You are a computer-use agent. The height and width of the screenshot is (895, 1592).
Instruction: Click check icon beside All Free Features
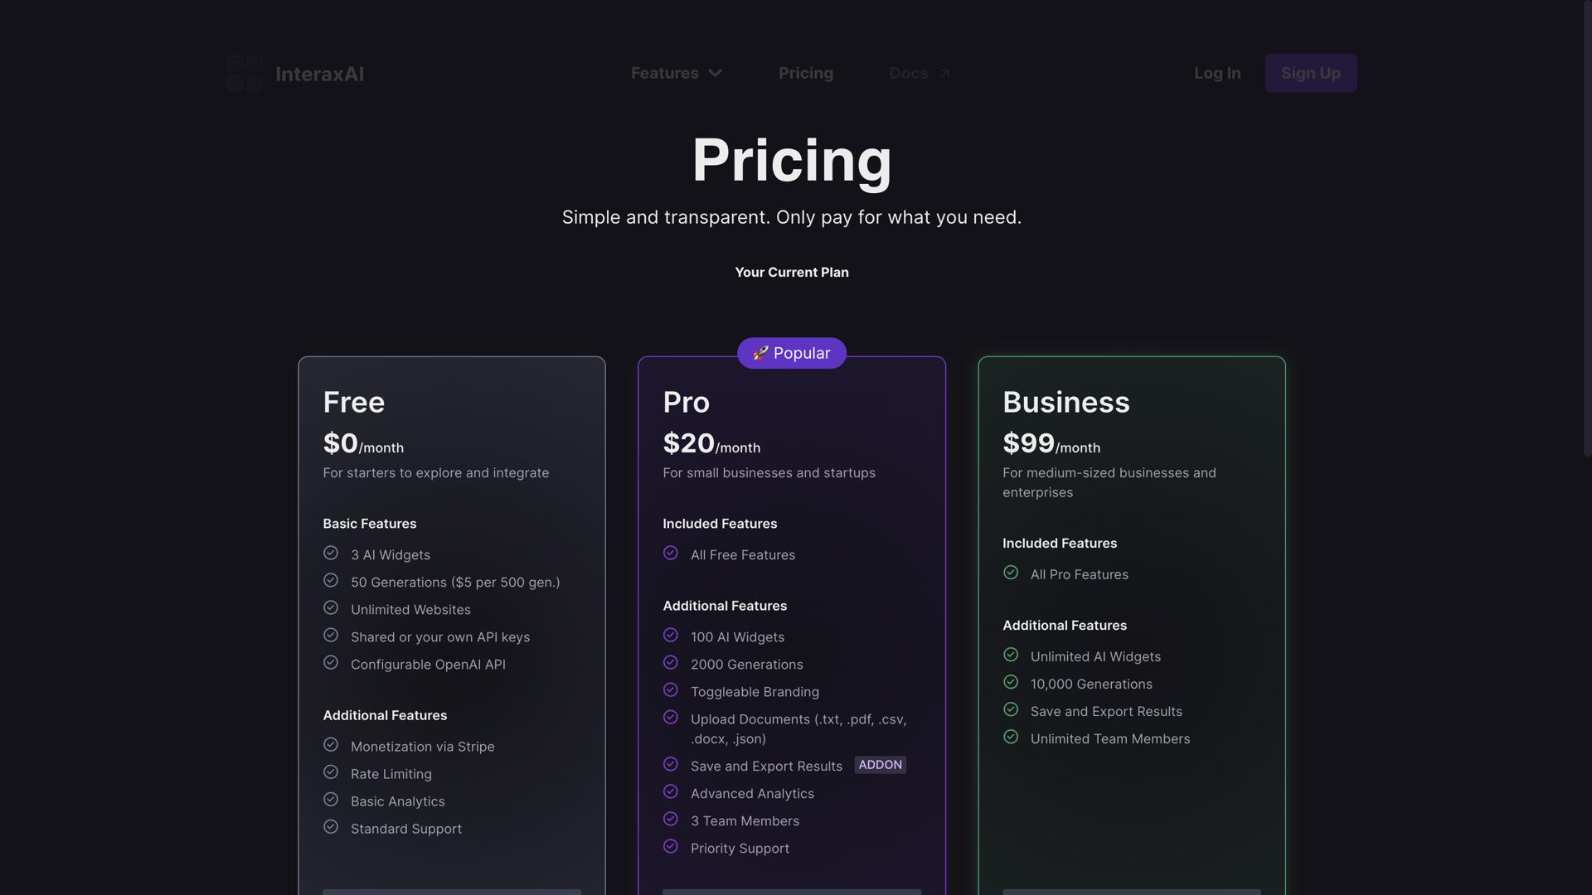tap(671, 554)
